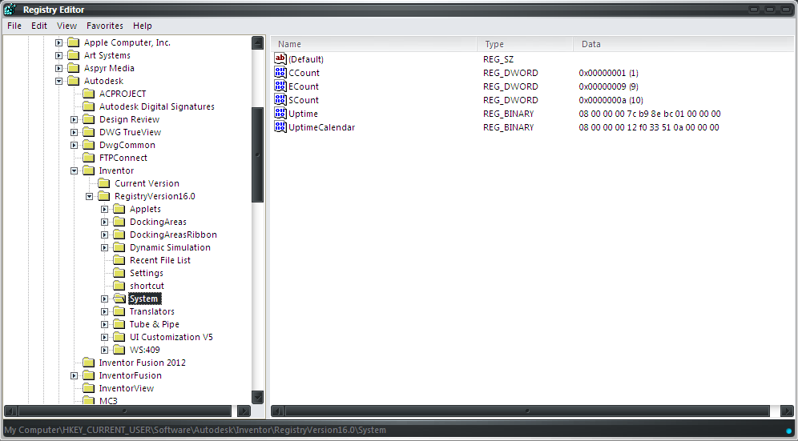798x441 pixels.
Task: Click the (Default) string value icon
Action: (x=280, y=58)
